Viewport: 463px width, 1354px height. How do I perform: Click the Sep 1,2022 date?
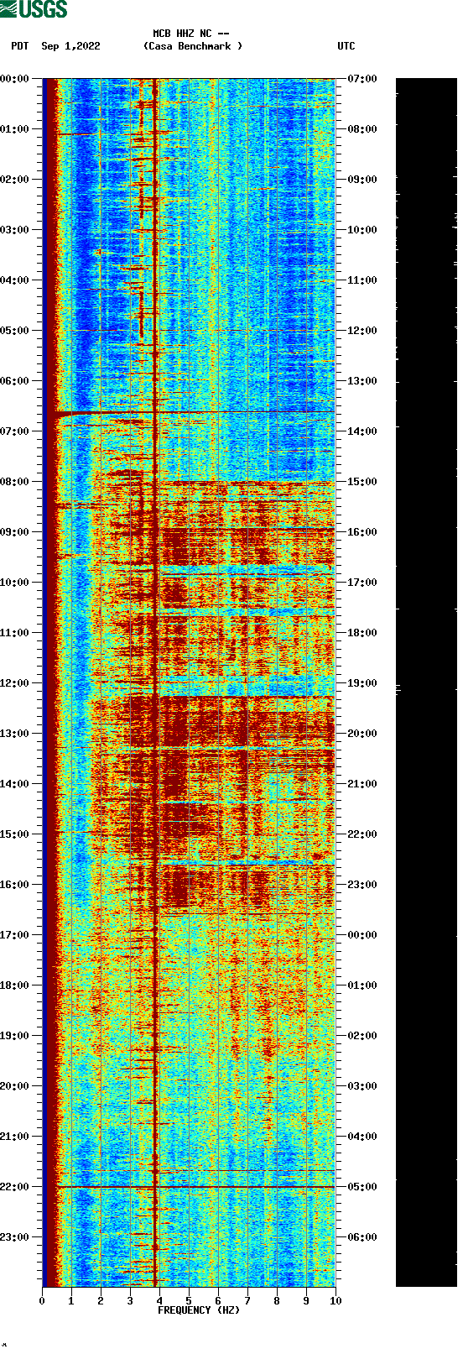[70, 46]
